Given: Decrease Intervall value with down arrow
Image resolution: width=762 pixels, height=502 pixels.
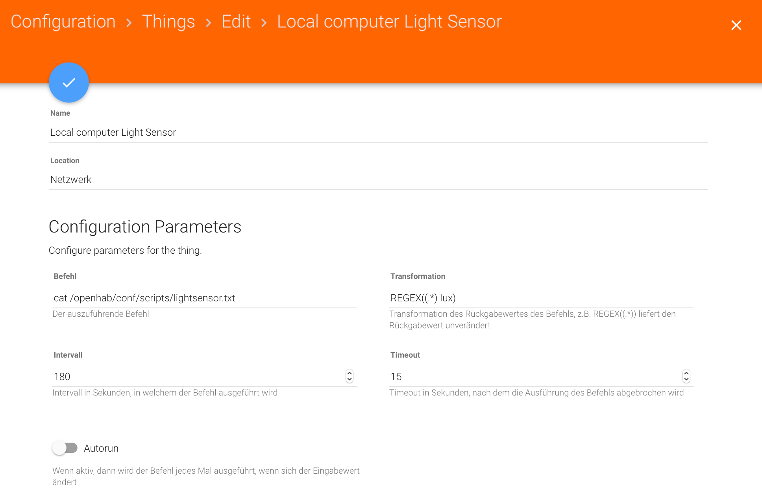Looking at the screenshot, I should click(350, 379).
